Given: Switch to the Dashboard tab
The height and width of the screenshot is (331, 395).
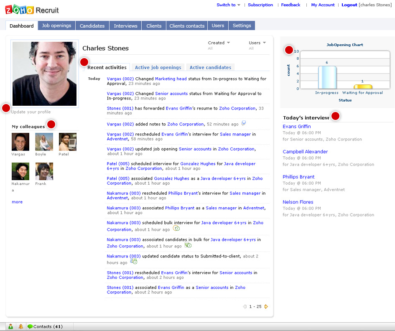Looking at the screenshot, I should pos(22,25).
